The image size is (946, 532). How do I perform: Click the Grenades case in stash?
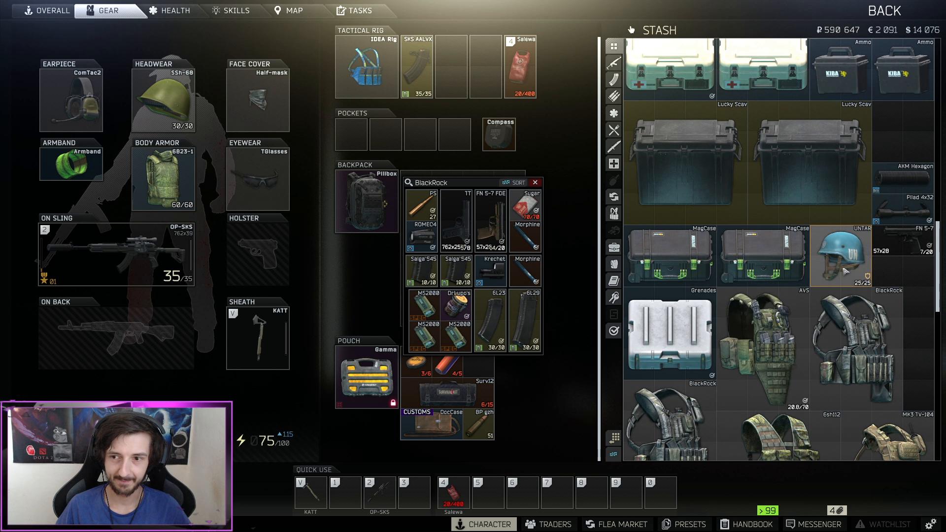pos(670,334)
